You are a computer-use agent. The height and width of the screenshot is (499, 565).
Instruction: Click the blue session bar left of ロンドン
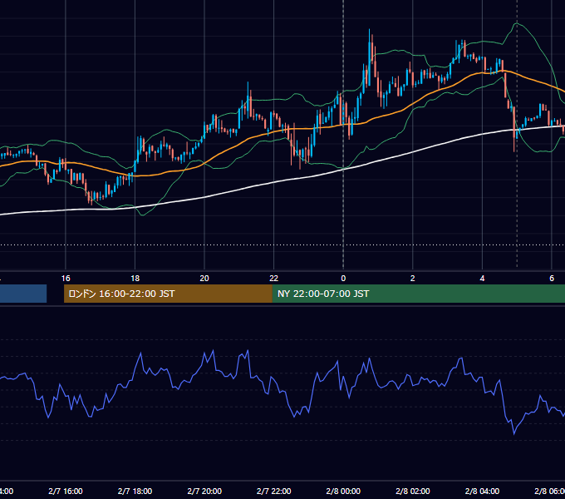coord(23,294)
